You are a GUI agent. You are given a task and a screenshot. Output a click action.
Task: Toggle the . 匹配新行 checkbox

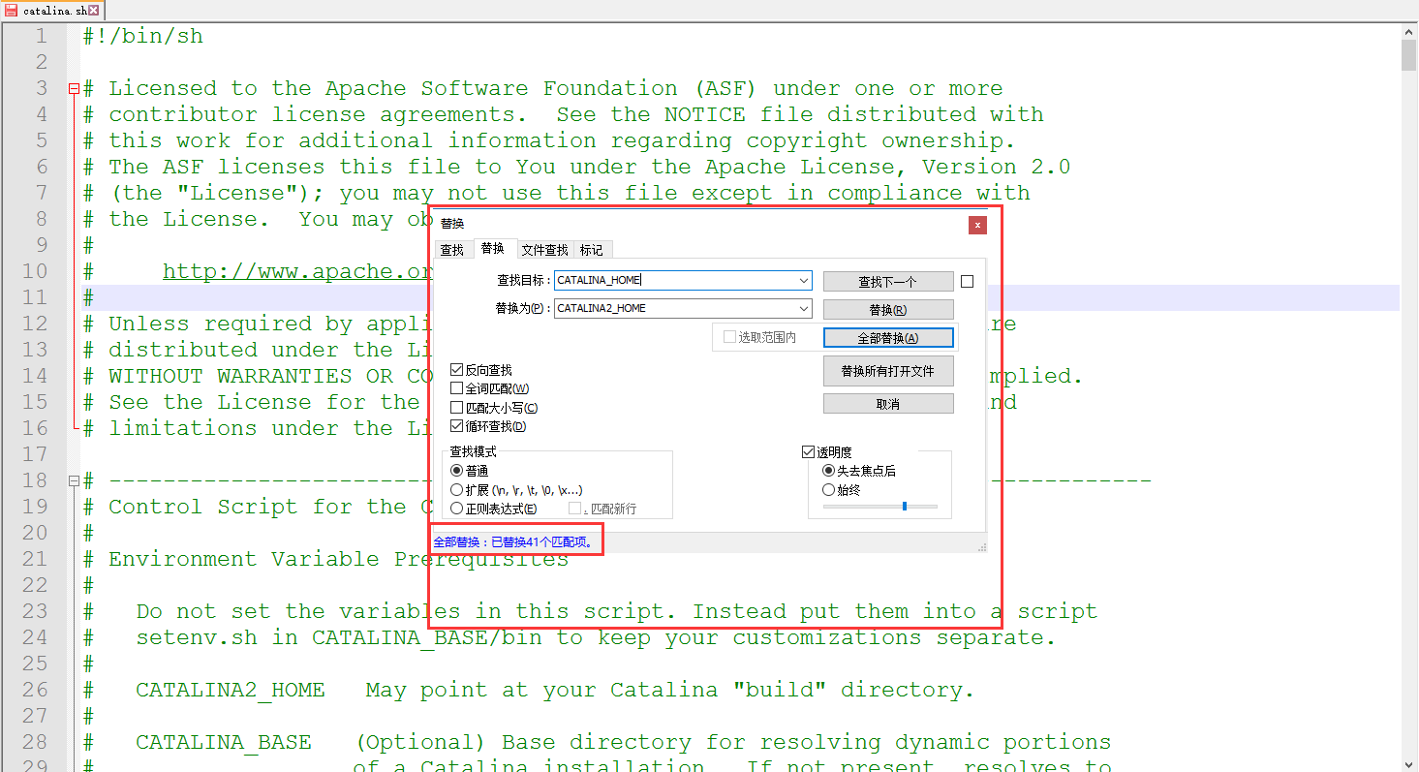[x=574, y=509]
